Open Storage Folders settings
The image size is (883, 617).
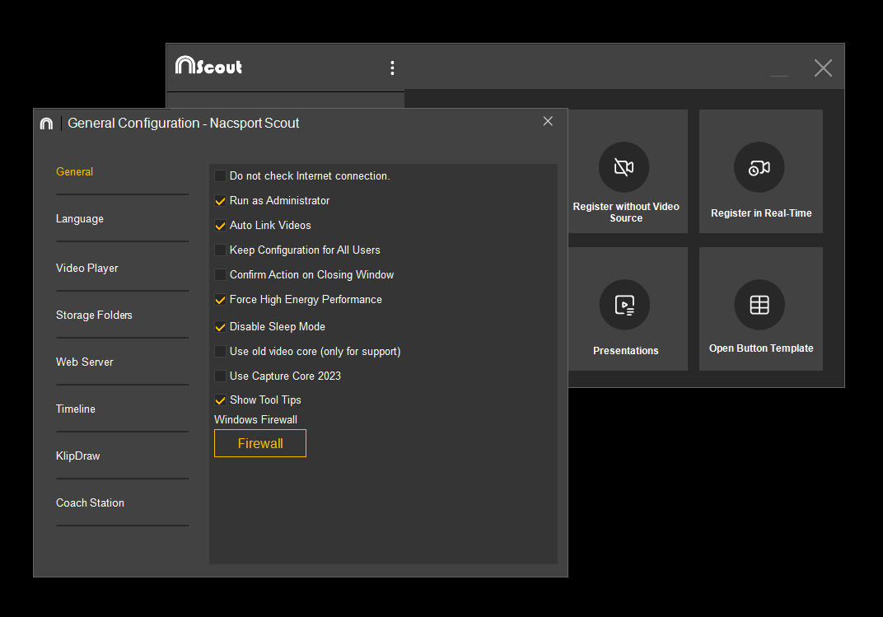click(x=94, y=316)
